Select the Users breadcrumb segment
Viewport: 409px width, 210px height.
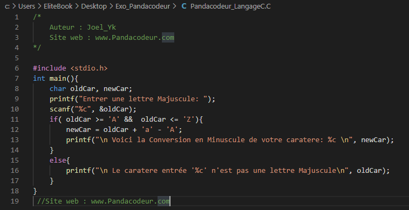tap(26, 6)
